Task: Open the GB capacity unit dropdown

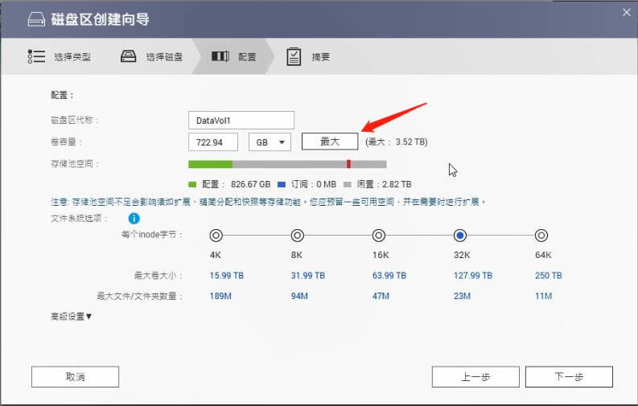Action: coord(270,142)
